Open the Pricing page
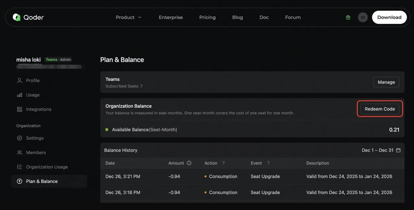This screenshot has width=414, height=210. [x=207, y=17]
